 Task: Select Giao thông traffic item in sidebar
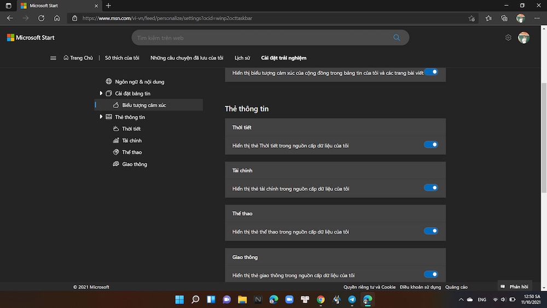(x=134, y=164)
